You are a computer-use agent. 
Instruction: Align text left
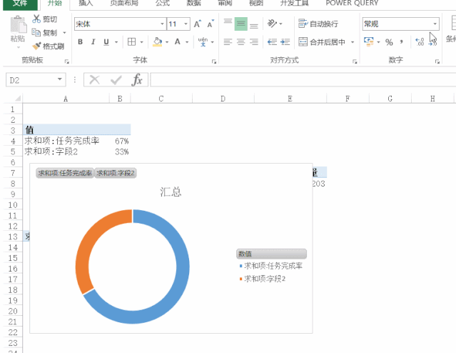point(228,42)
